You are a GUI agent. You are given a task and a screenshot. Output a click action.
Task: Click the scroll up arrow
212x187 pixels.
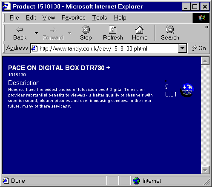[x=205, y=61]
